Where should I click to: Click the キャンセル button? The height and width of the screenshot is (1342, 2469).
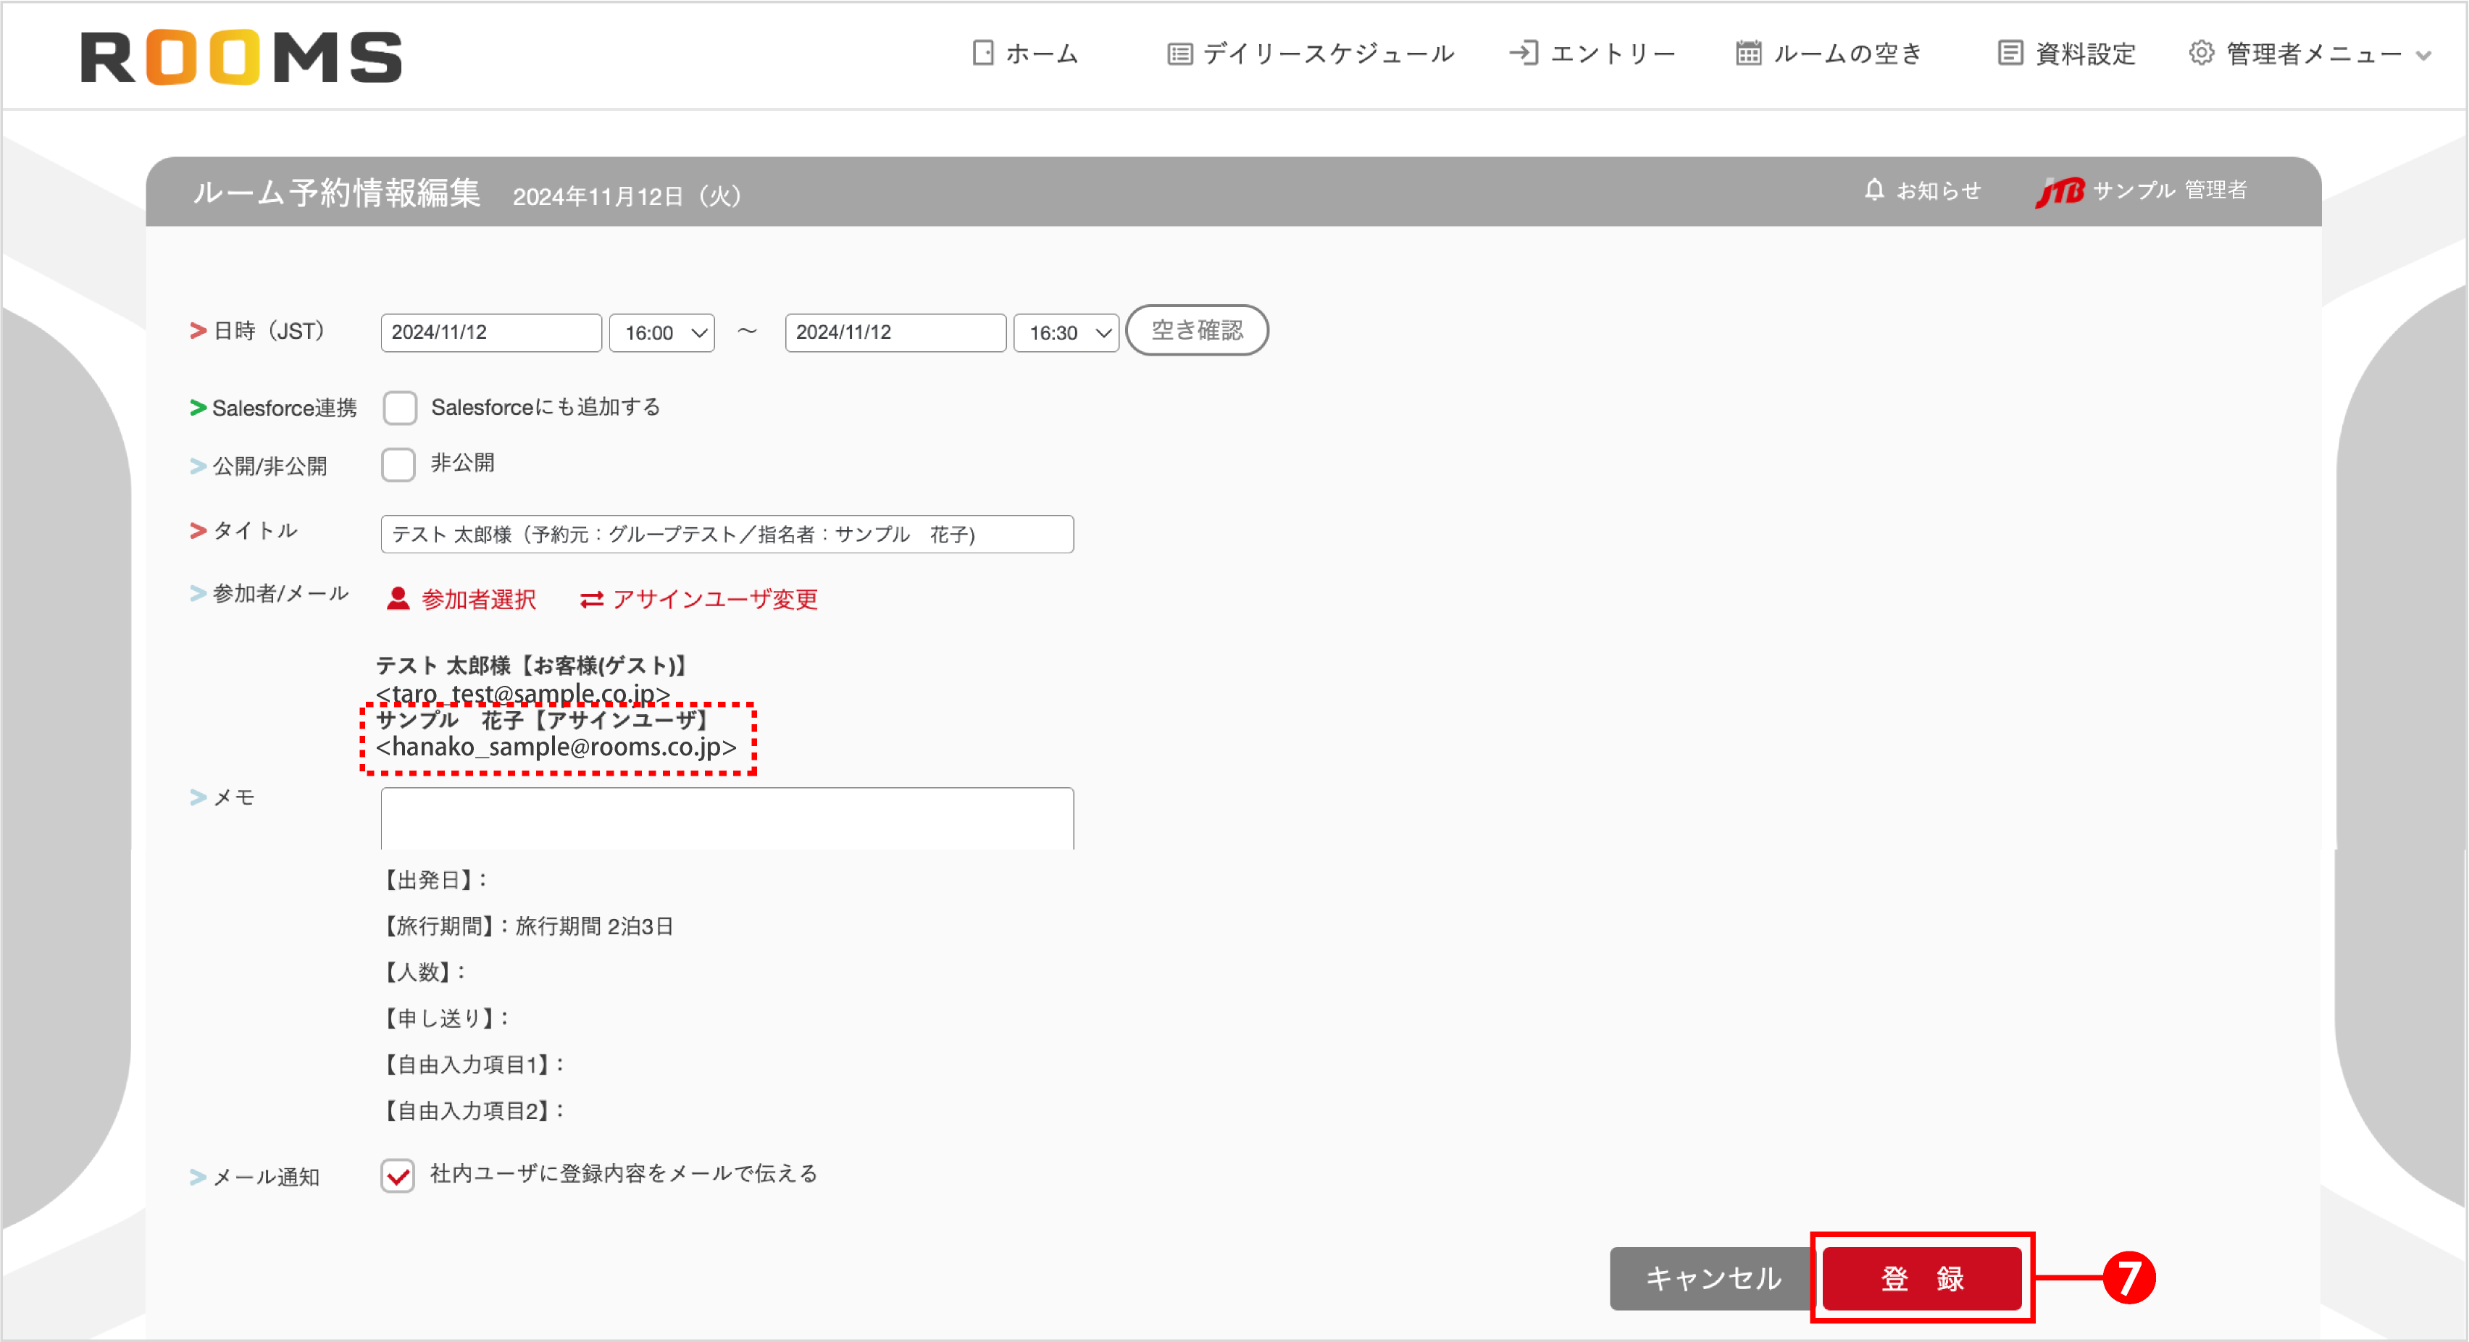click(x=1713, y=1279)
